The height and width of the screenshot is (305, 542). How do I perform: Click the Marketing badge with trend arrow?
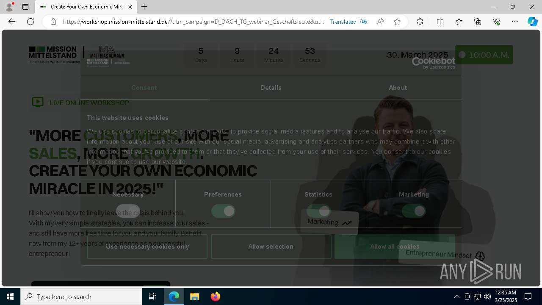[x=329, y=222]
